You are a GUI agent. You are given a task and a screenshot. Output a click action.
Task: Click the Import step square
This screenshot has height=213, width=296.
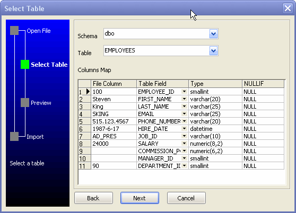pos(14,136)
